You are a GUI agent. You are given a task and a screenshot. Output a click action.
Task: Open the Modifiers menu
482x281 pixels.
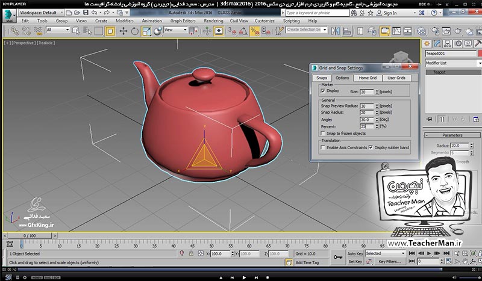coord(125,21)
